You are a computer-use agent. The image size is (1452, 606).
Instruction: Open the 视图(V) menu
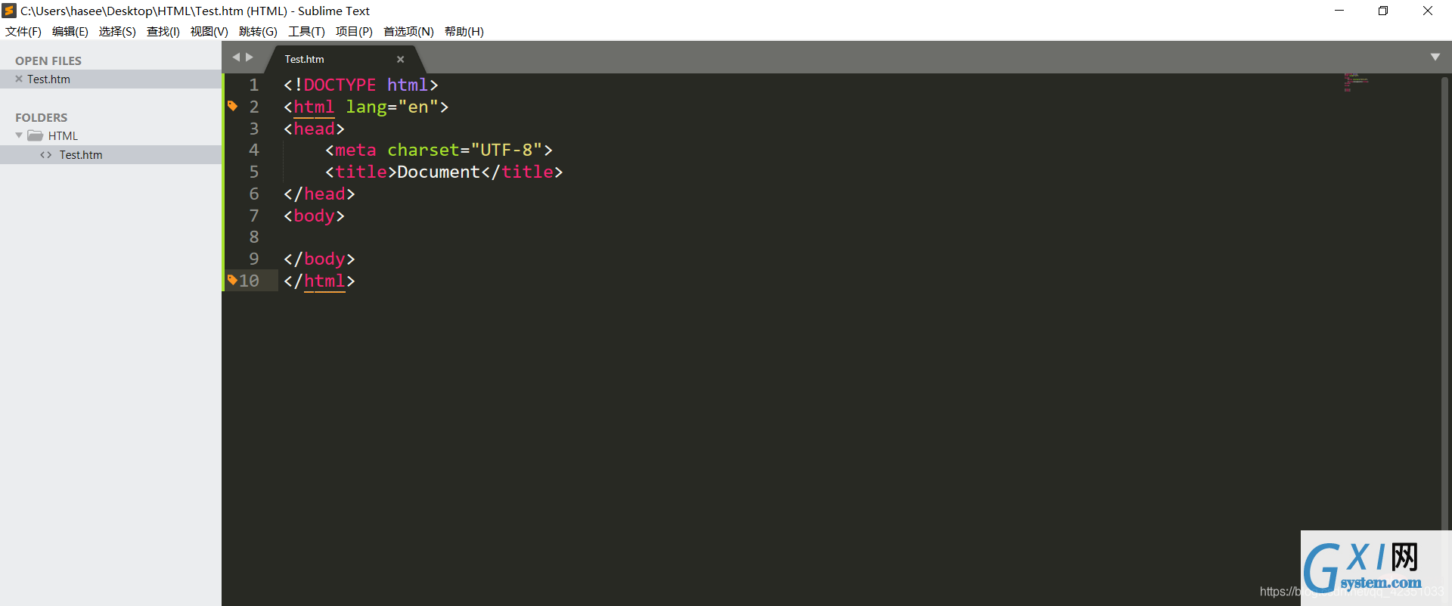209,31
